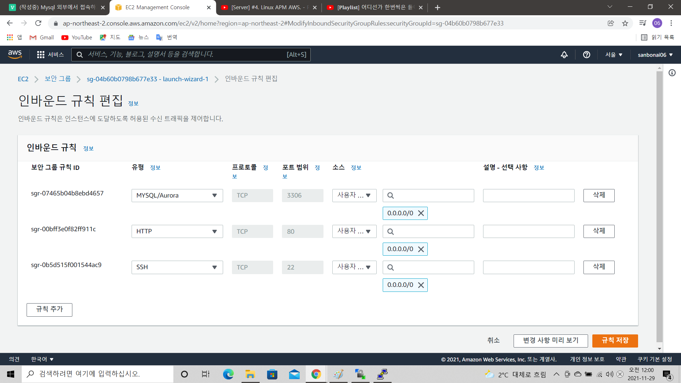Click the orange save rules button
This screenshot has height=383, width=681.
(x=615, y=340)
